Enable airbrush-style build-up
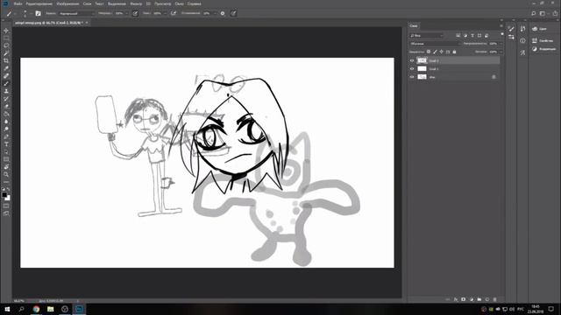This screenshot has width=561, height=315. click(174, 13)
